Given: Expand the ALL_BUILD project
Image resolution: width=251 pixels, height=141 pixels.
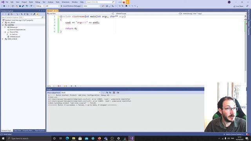Looking at the screenshot, I should click(3, 23).
